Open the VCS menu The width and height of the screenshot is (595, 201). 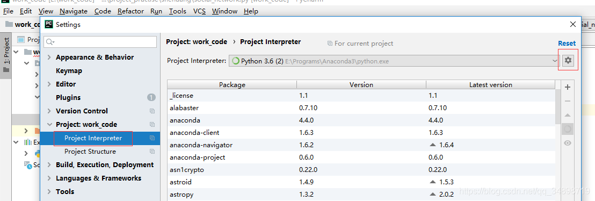pyautogui.click(x=200, y=11)
